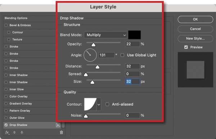The width and height of the screenshot is (216, 139).
Task: Click the Angle field showing 131
Action: (106, 55)
